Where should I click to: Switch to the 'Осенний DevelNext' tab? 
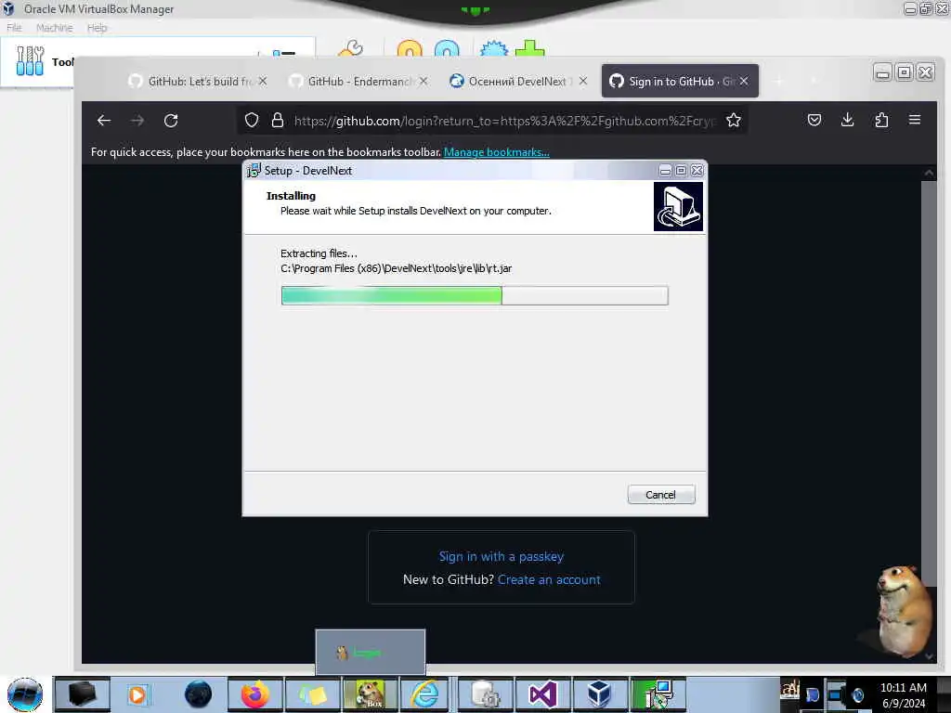tap(517, 82)
